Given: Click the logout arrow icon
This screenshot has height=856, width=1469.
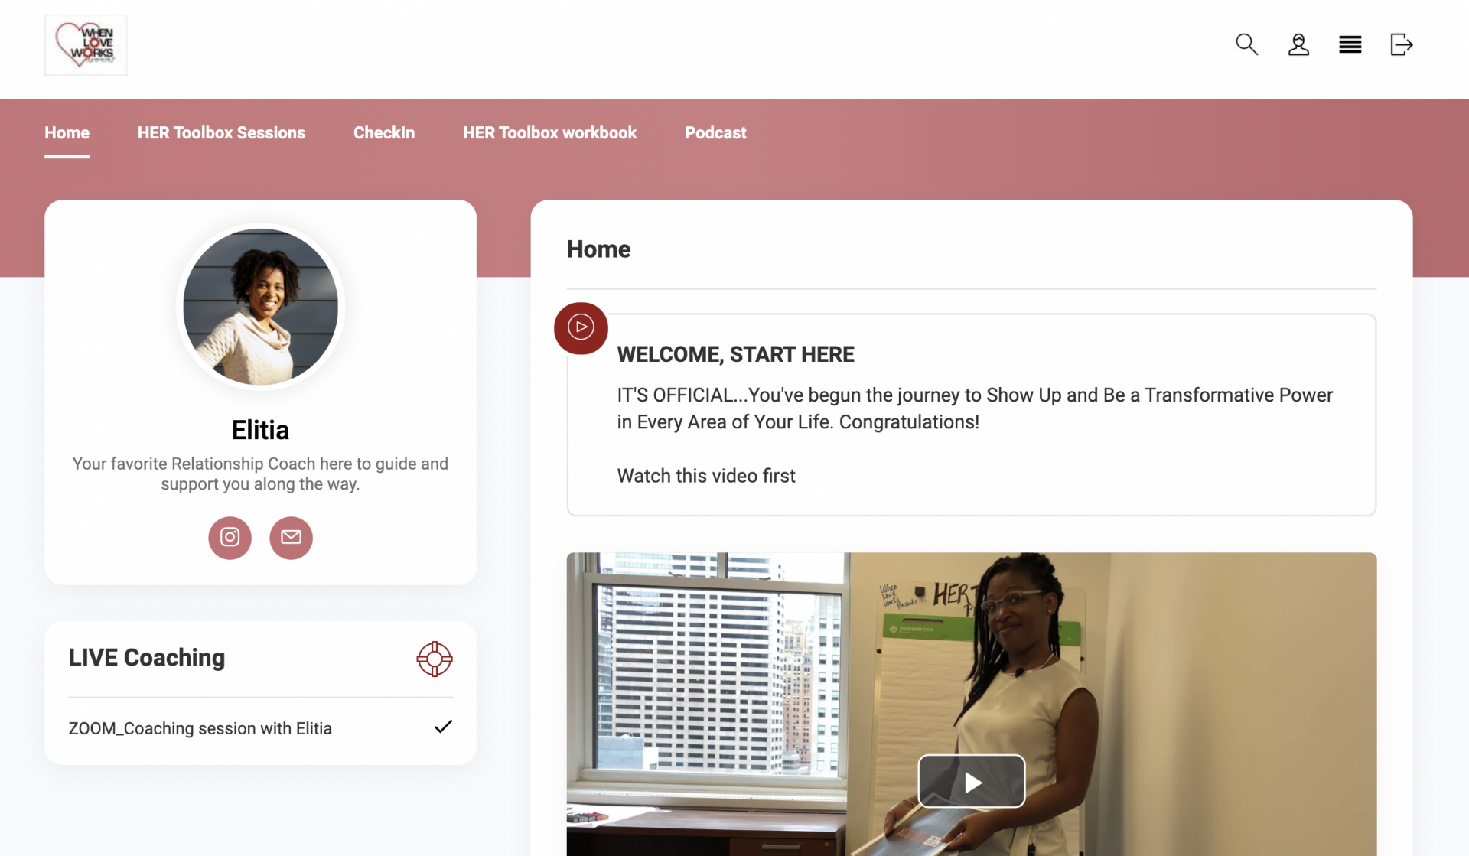Looking at the screenshot, I should coord(1401,44).
